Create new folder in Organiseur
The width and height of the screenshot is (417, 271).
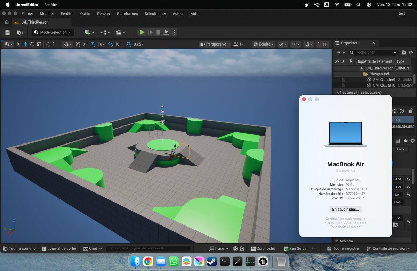pos(404,52)
